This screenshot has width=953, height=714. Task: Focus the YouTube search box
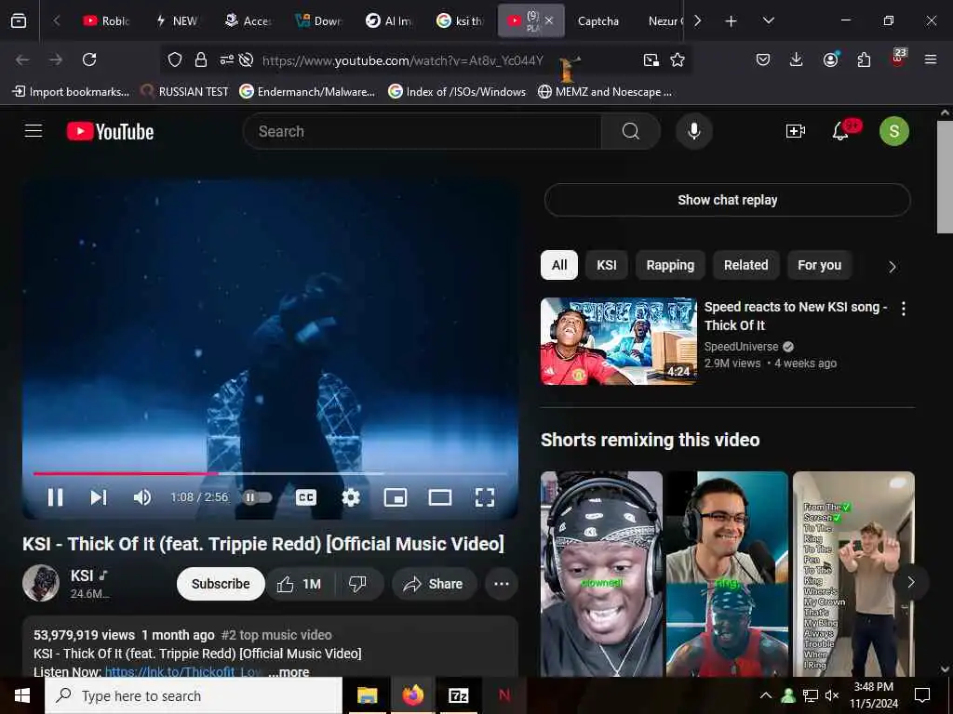pyautogui.click(x=422, y=131)
